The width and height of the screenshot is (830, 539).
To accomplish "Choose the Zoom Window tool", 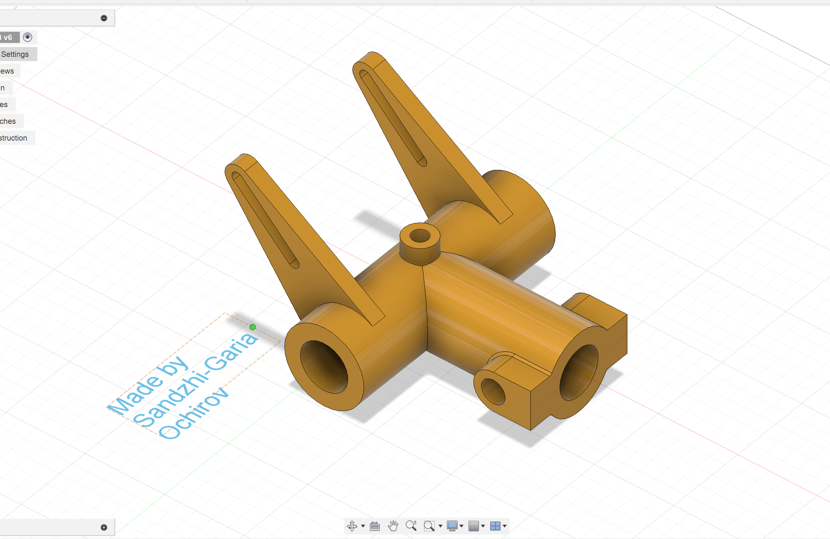I will pyautogui.click(x=429, y=526).
